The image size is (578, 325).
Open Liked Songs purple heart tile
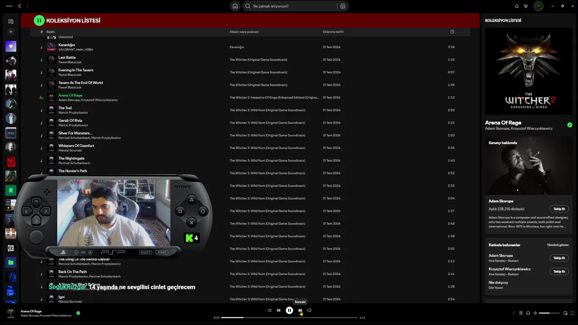(x=11, y=46)
